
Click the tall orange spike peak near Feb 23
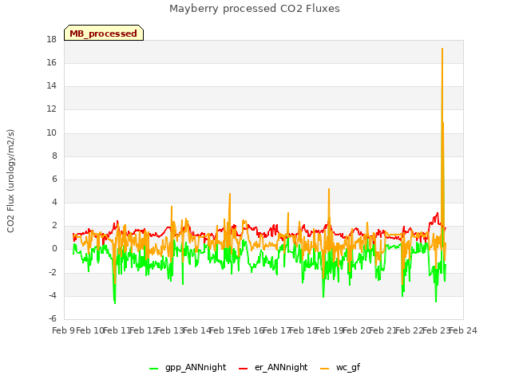pyautogui.click(x=442, y=49)
